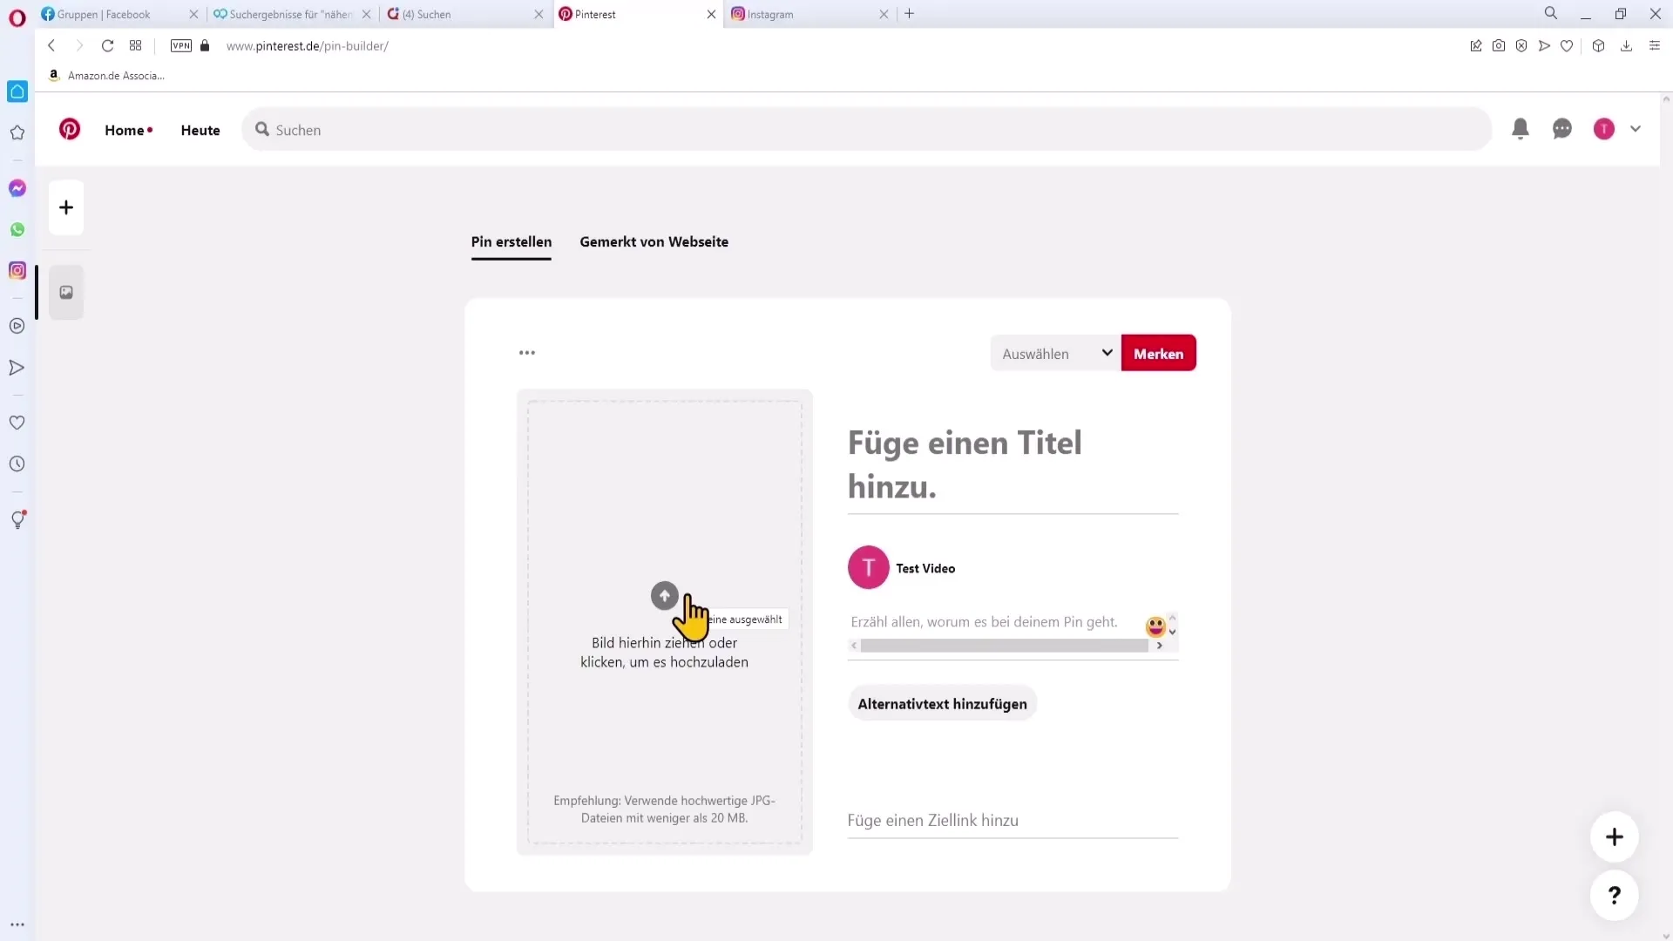Viewport: 1673px width, 941px height.
Task: Open Opera menu logo
Action: [x=17, y=17]
